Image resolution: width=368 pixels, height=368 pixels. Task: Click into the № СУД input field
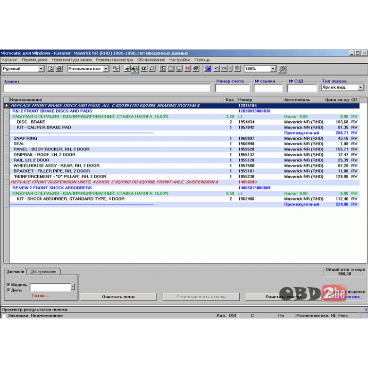click(302, 88)
